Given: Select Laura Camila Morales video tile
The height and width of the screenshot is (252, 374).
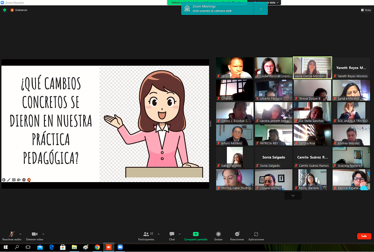Looking at the screenshot, I should point(312,68).
